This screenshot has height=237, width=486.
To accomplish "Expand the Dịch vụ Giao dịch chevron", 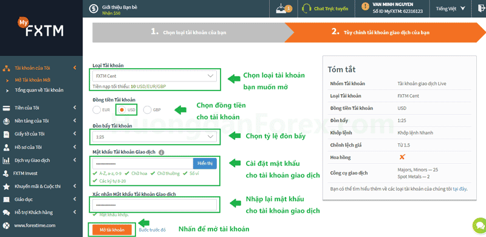I will pos(75,160).
